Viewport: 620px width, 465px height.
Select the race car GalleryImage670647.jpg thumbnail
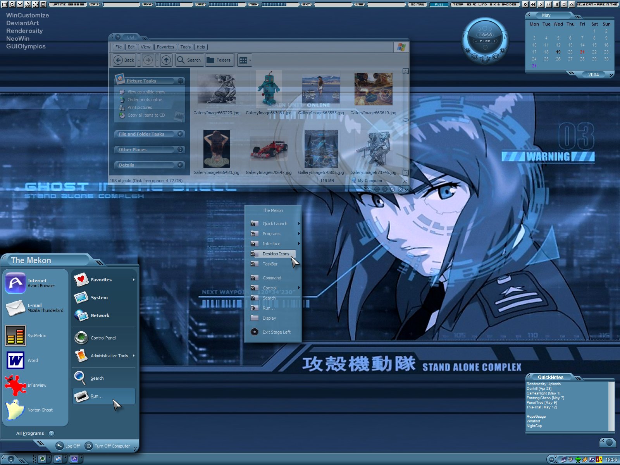click(x=269, y=149)
